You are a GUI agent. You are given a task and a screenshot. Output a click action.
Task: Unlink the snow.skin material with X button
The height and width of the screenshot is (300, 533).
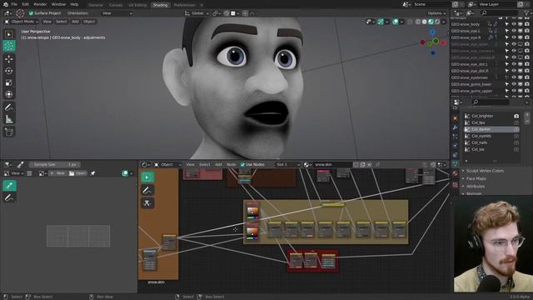[369, 165]
